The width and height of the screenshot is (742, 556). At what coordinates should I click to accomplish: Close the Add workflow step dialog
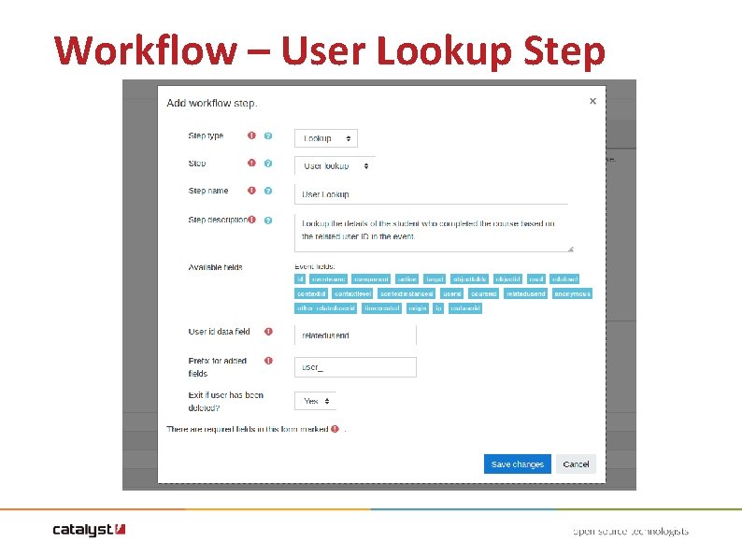coord(592,101)
